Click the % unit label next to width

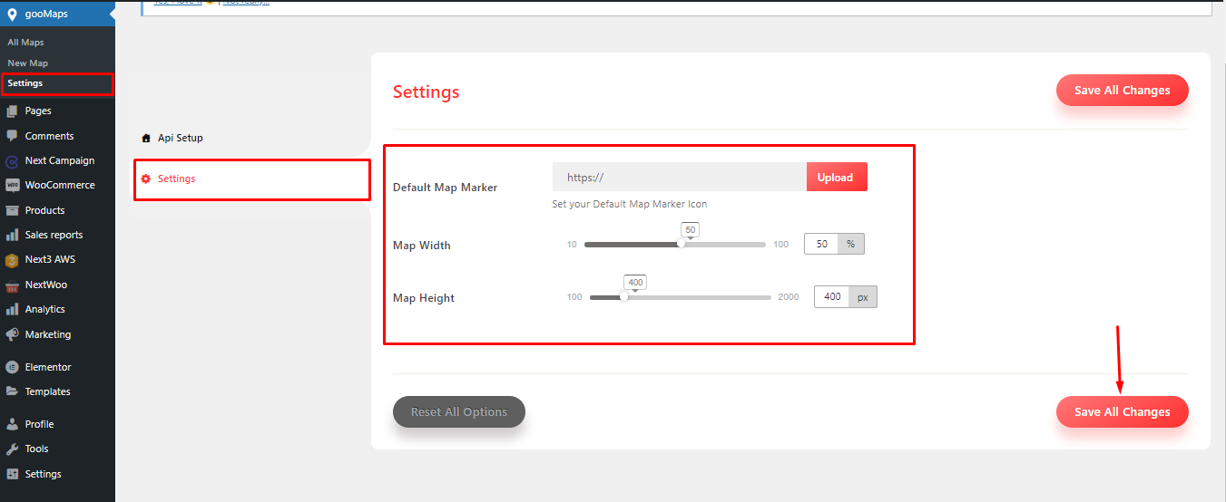851,244
